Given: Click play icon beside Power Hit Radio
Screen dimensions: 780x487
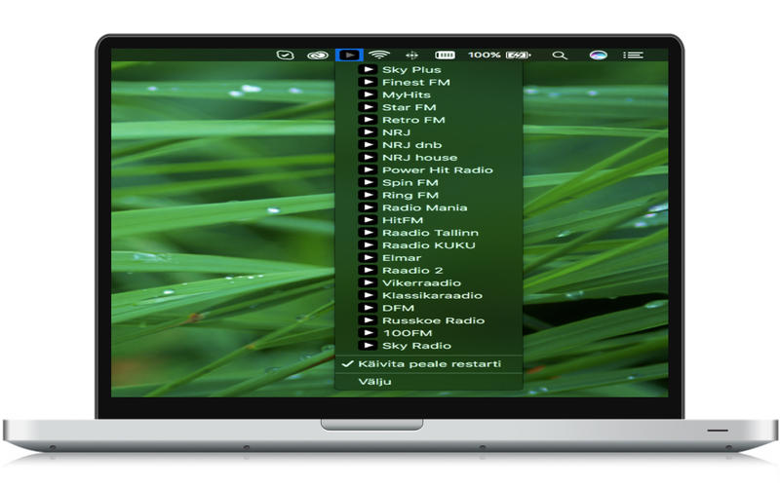Looking at the screenshot, I should [368, 169].
